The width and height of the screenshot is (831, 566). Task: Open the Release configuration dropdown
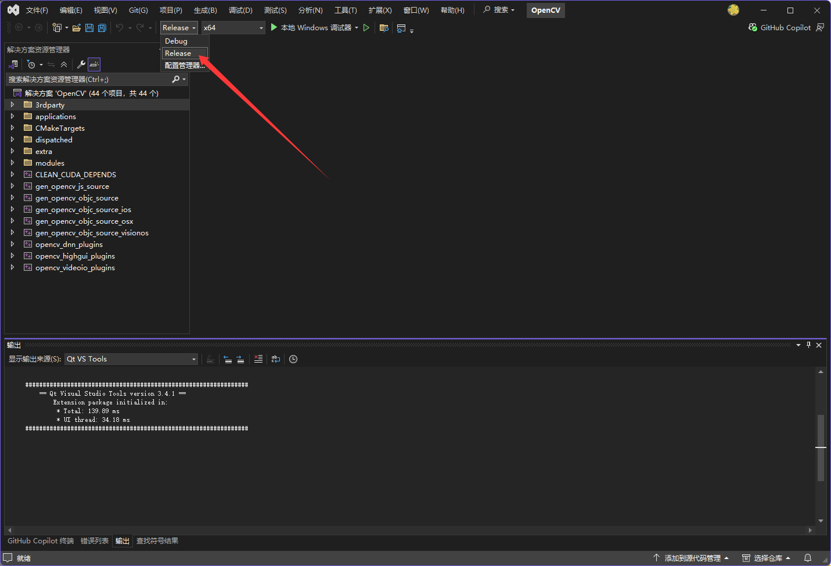[x=179, y=27]
